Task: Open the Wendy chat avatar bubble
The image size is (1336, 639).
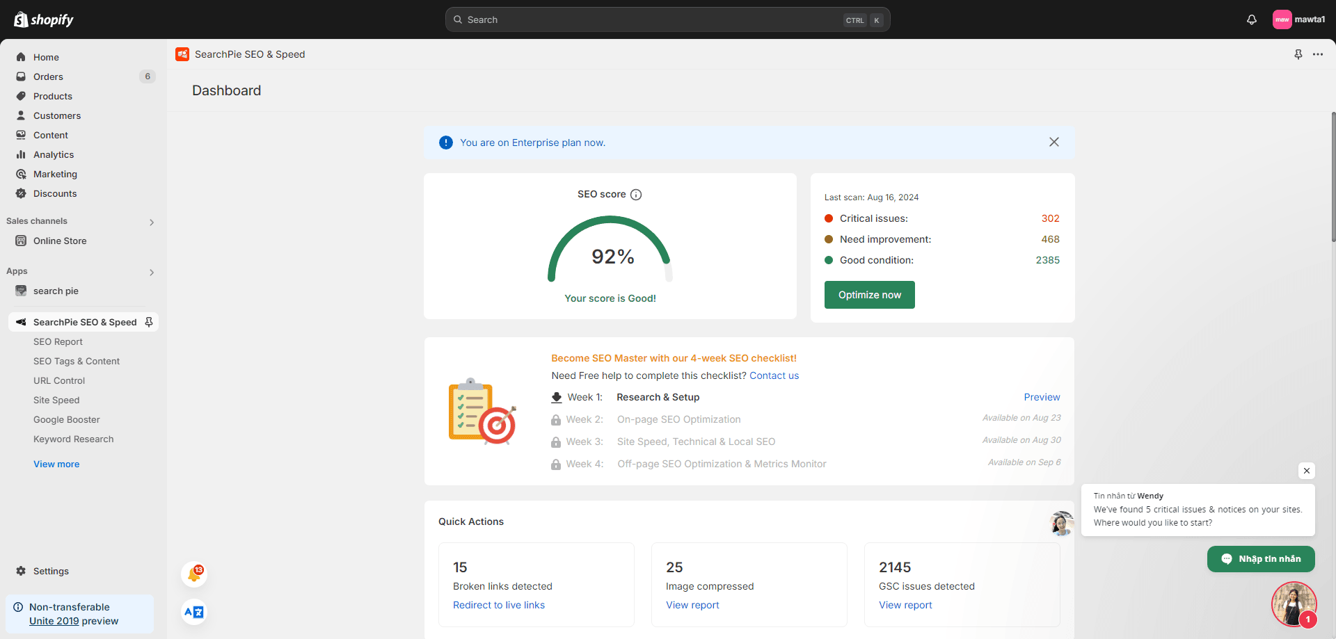Action: [1294, 604]
